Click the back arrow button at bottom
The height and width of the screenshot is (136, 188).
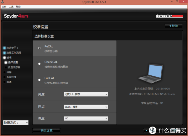point(146,130)
